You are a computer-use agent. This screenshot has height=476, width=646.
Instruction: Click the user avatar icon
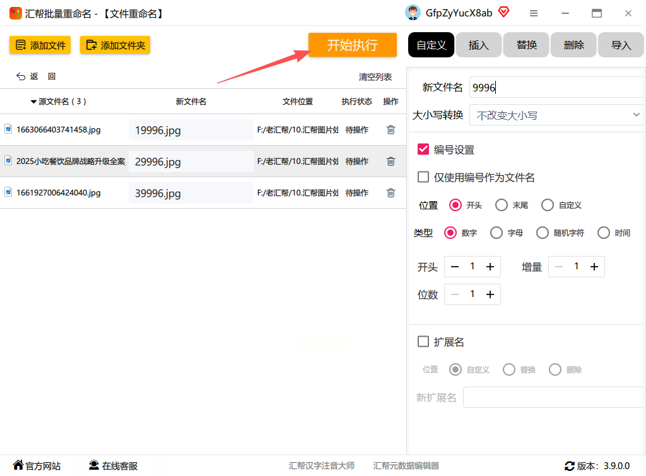(413, 13)
